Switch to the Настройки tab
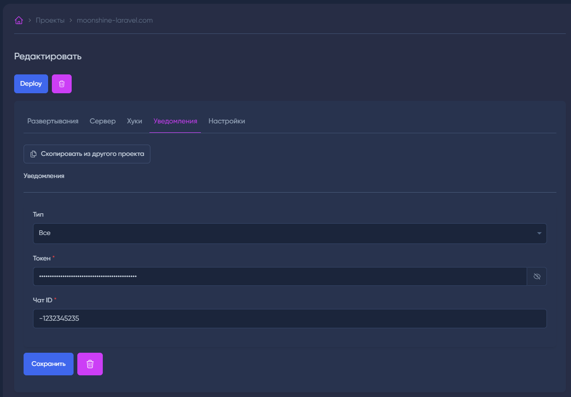This screenshot has height=397, width=571. (x=227, y=121)
